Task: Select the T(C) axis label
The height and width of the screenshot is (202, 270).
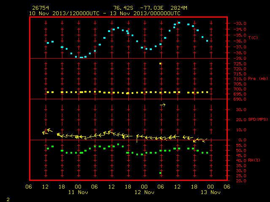Action: coord(253,37)
